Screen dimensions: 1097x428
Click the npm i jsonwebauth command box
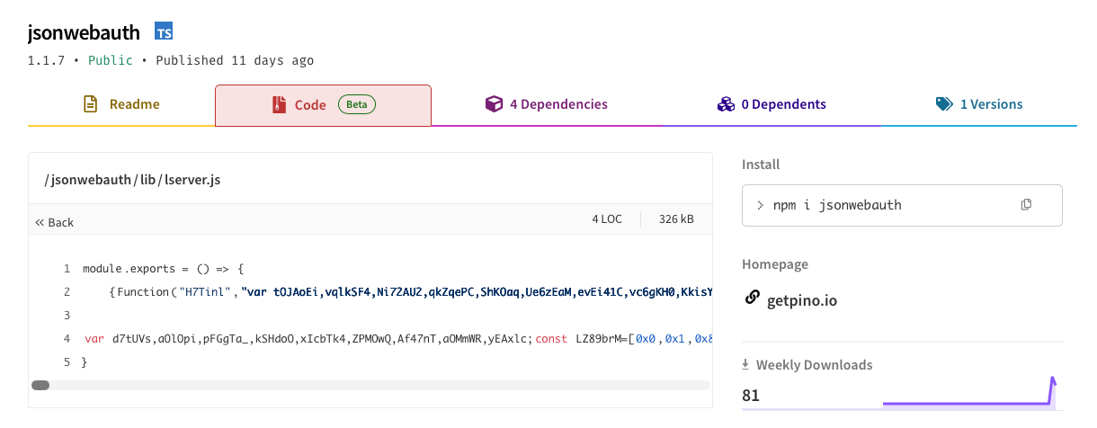[x=902, y=205]
